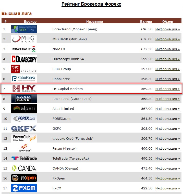Select Форекс Клуб (Forex club) name
The width and height of the screenshot is (183, 194).
[73, 139]
